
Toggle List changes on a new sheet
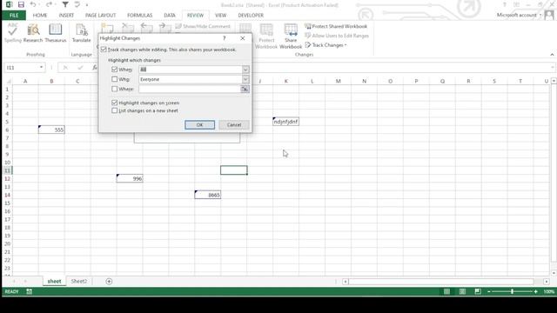[114, 110]
